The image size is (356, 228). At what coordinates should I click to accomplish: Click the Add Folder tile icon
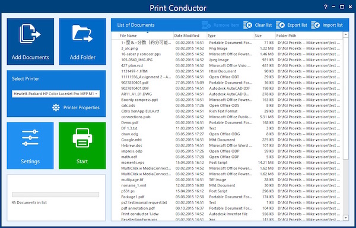[x=82, y=34]
